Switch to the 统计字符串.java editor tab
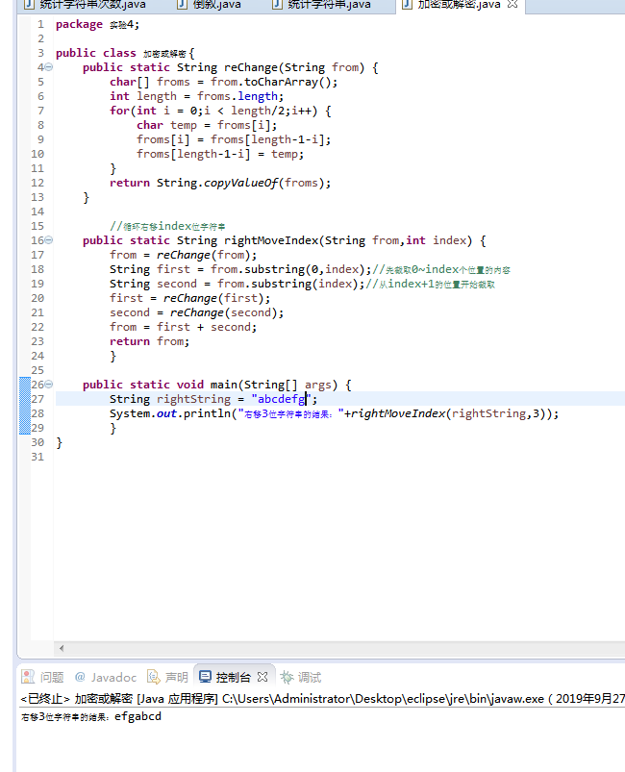The height and width of the screenshot is (772, 625). click(322, 5)
